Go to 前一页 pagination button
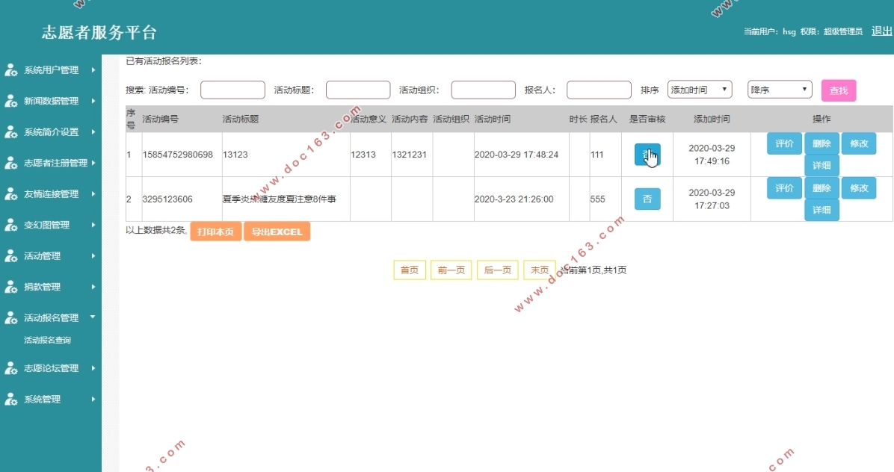Viewport: 894px width, 472px height. (451, 270)
